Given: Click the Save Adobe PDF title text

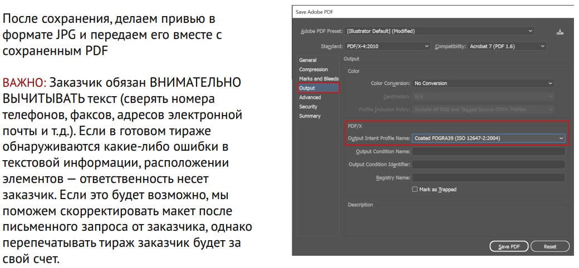Looking at the screenshot, I should 315,12.
